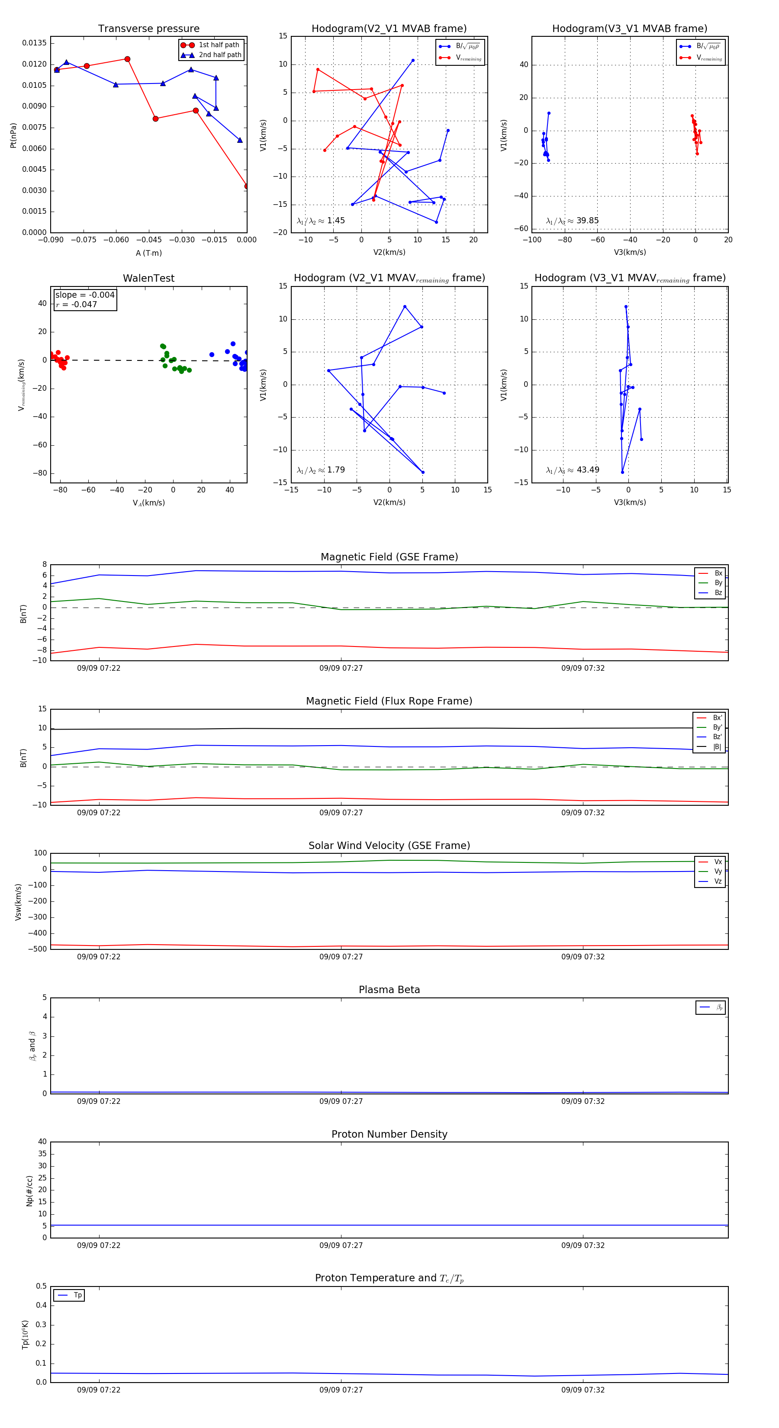Select the '1st half path' legend entry
The image size is (779, 1428).
[x=210, y=45]
